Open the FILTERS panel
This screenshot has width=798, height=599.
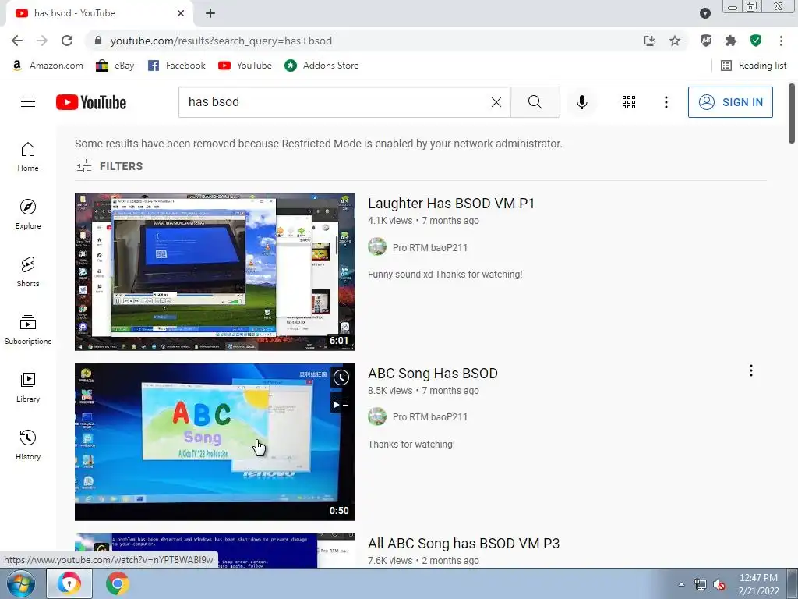pos(110,166)
